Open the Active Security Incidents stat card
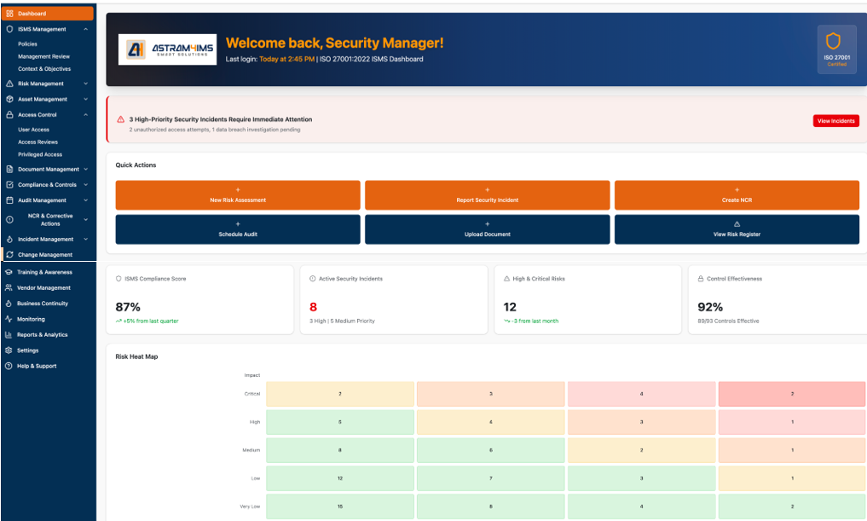The height and width of the screenshot is (521, 867). 393,299
